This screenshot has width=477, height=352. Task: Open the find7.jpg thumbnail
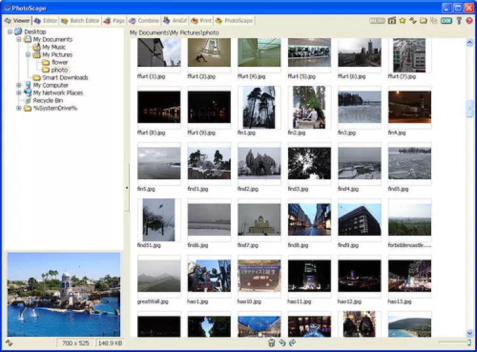pyautogui.click(x=259, y=220)
